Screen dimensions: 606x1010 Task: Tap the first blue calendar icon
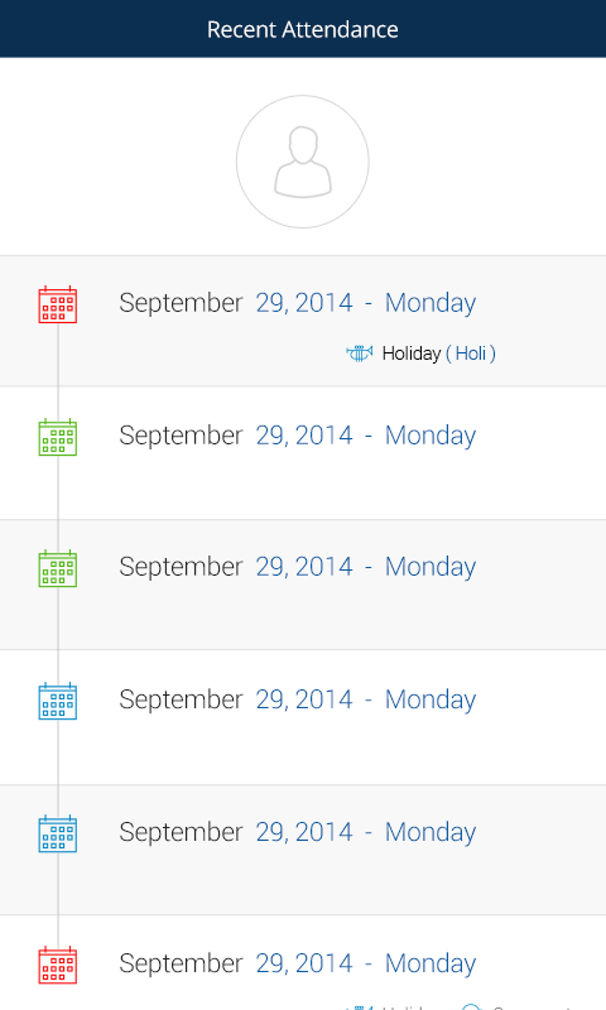(x=58, y=701)
